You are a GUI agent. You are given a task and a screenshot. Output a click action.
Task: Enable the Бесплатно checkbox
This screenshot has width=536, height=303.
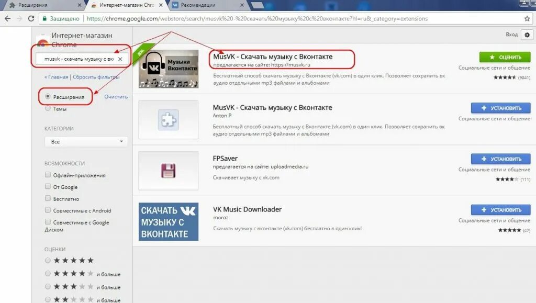coord(48,198)
